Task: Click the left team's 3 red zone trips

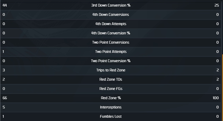Action: pyautogui.click(x=4, y=70)
